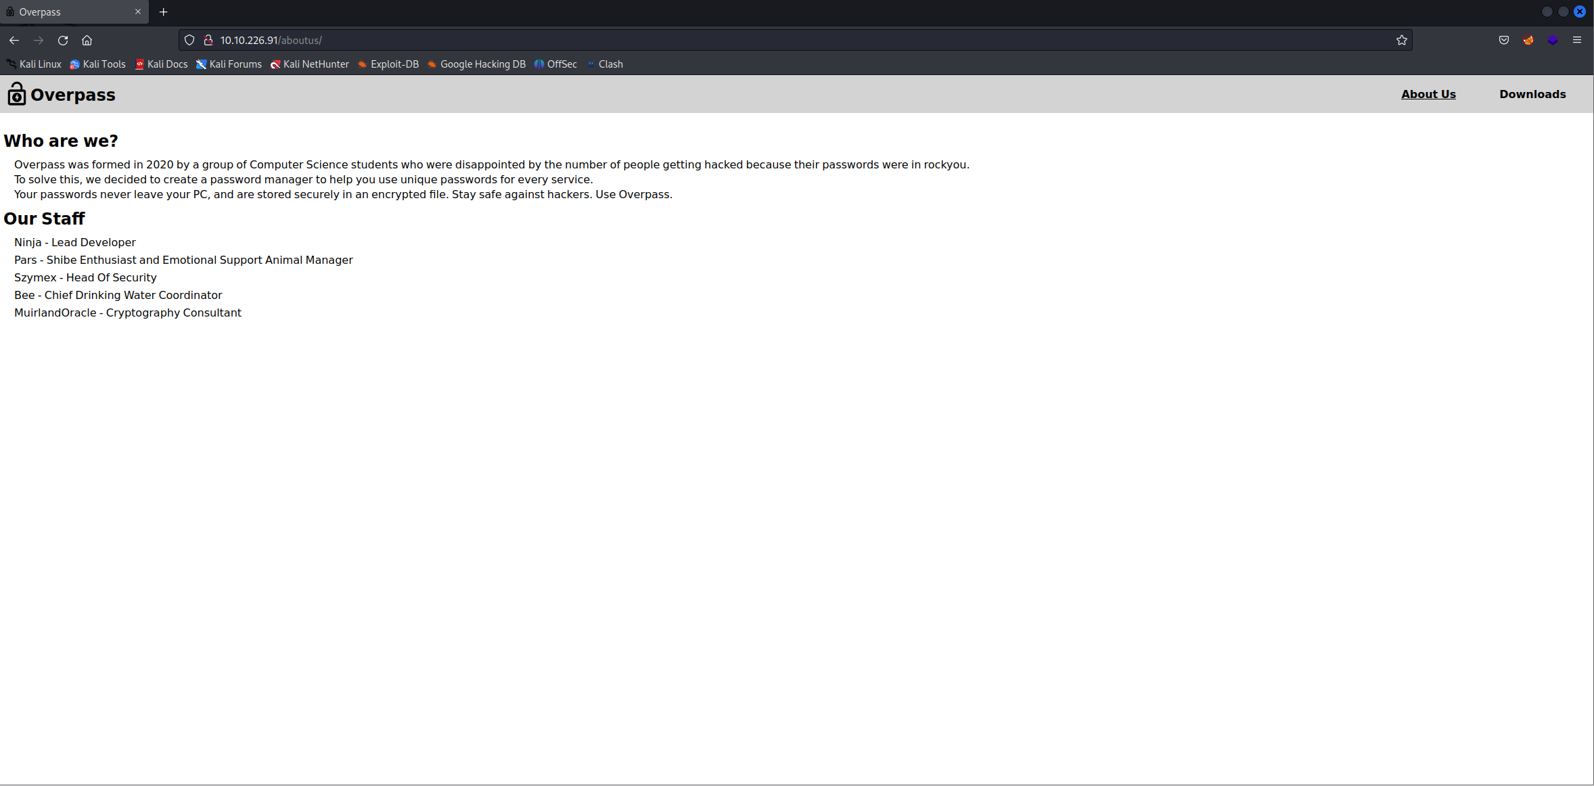The image size is (1594, 786).
Task: Open a new browser tab
Action: pos(164,12)
